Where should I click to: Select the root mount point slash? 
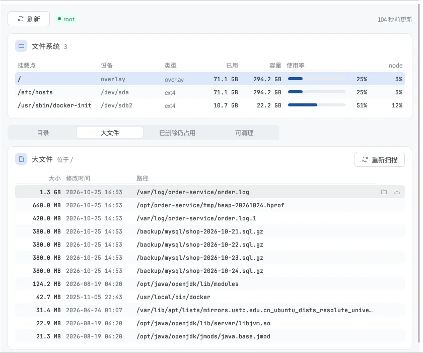click(x=20, y=79)
